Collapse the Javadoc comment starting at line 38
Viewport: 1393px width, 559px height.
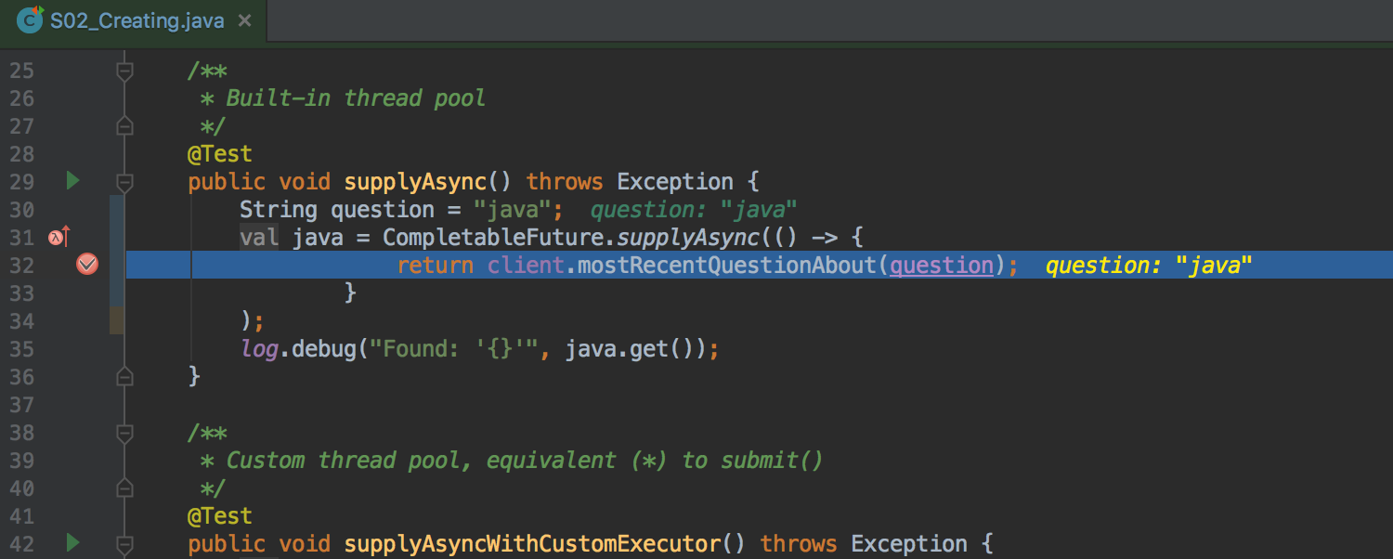point(124,433)
